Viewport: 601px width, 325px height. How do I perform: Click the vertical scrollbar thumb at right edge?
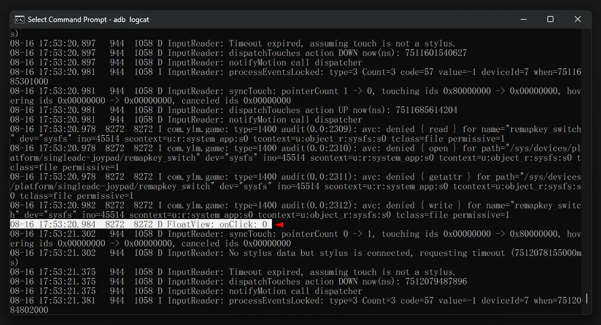click(587, 298)
